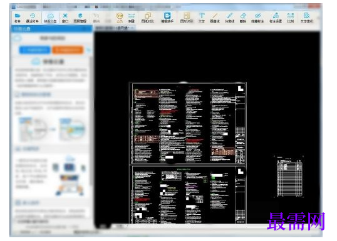Open the 图纸对比 drawing compare tool
This screenshot has height=241, width=337.
[x=148, y=17]
